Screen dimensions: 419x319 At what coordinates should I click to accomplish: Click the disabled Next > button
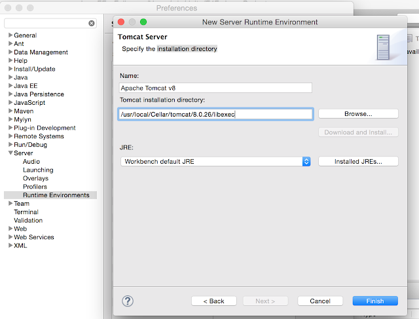[265, 301]
